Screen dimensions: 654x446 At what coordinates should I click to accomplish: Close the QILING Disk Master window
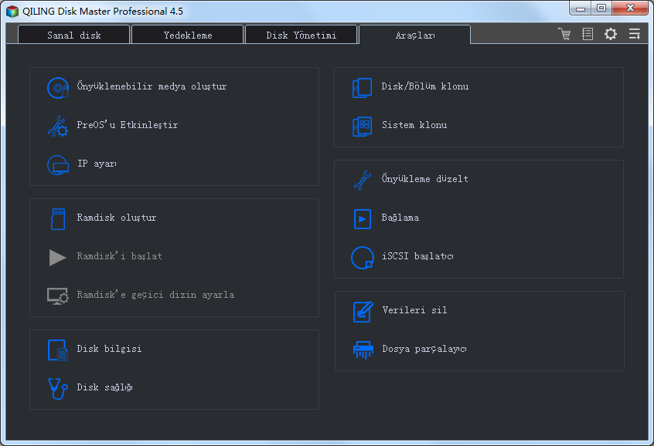630,8
